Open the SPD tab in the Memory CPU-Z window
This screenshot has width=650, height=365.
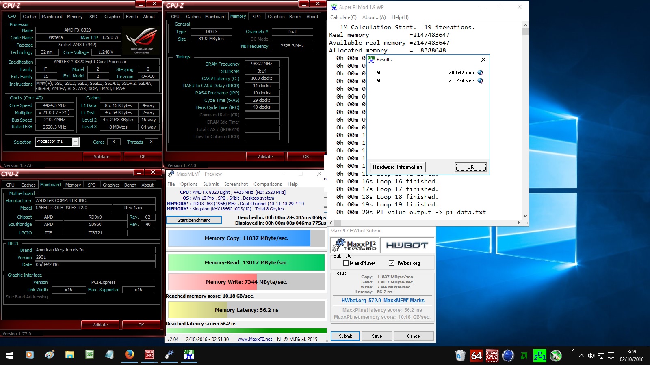(x=256, y=17)
